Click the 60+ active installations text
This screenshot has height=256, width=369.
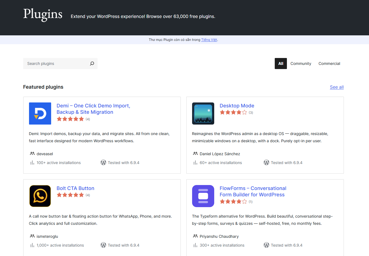click(221, 163)
